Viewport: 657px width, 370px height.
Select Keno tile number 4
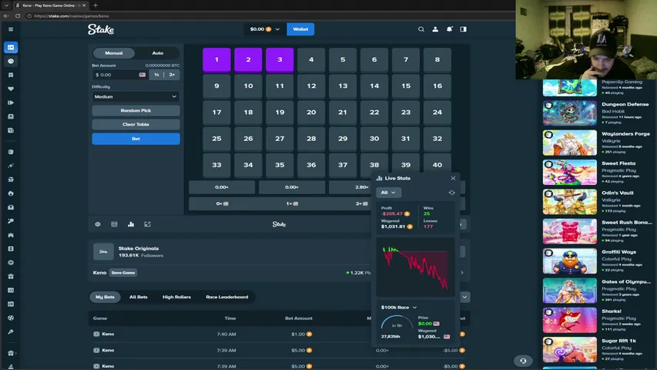[x=311, y=59]
